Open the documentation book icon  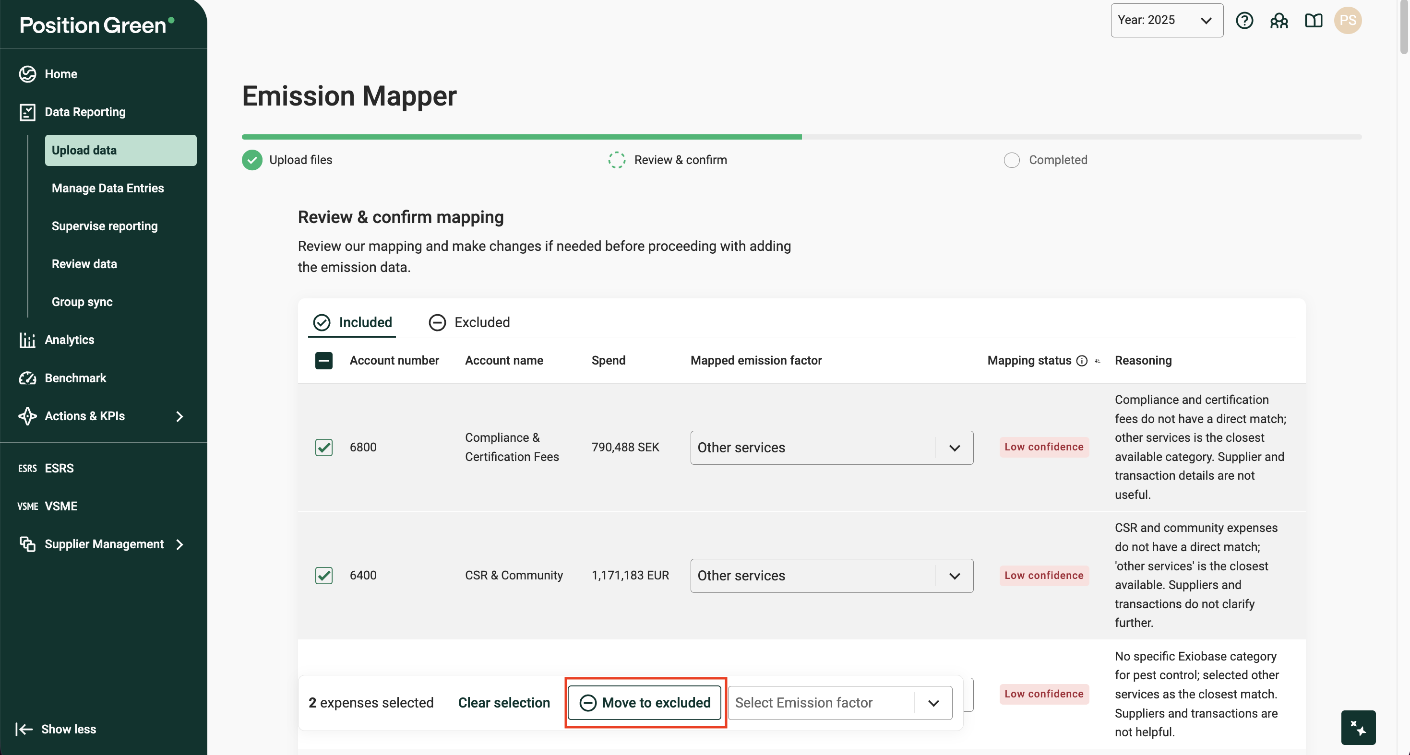point(1313,21)
